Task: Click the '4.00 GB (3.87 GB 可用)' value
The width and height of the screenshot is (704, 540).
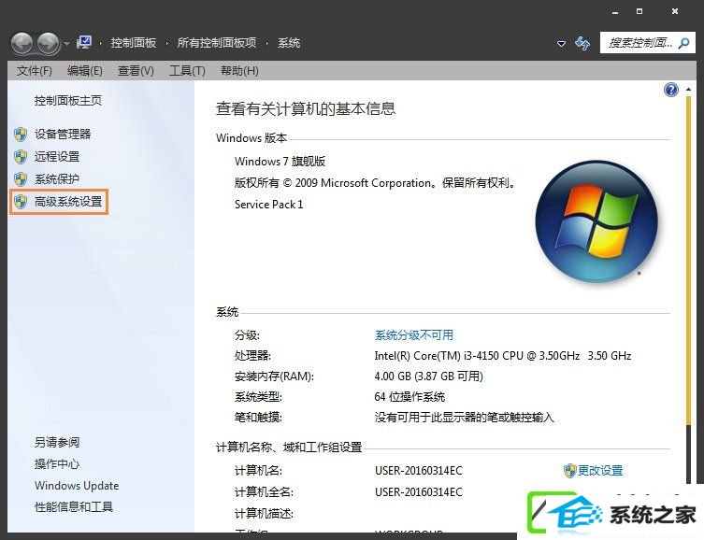Action: (429, 376)
